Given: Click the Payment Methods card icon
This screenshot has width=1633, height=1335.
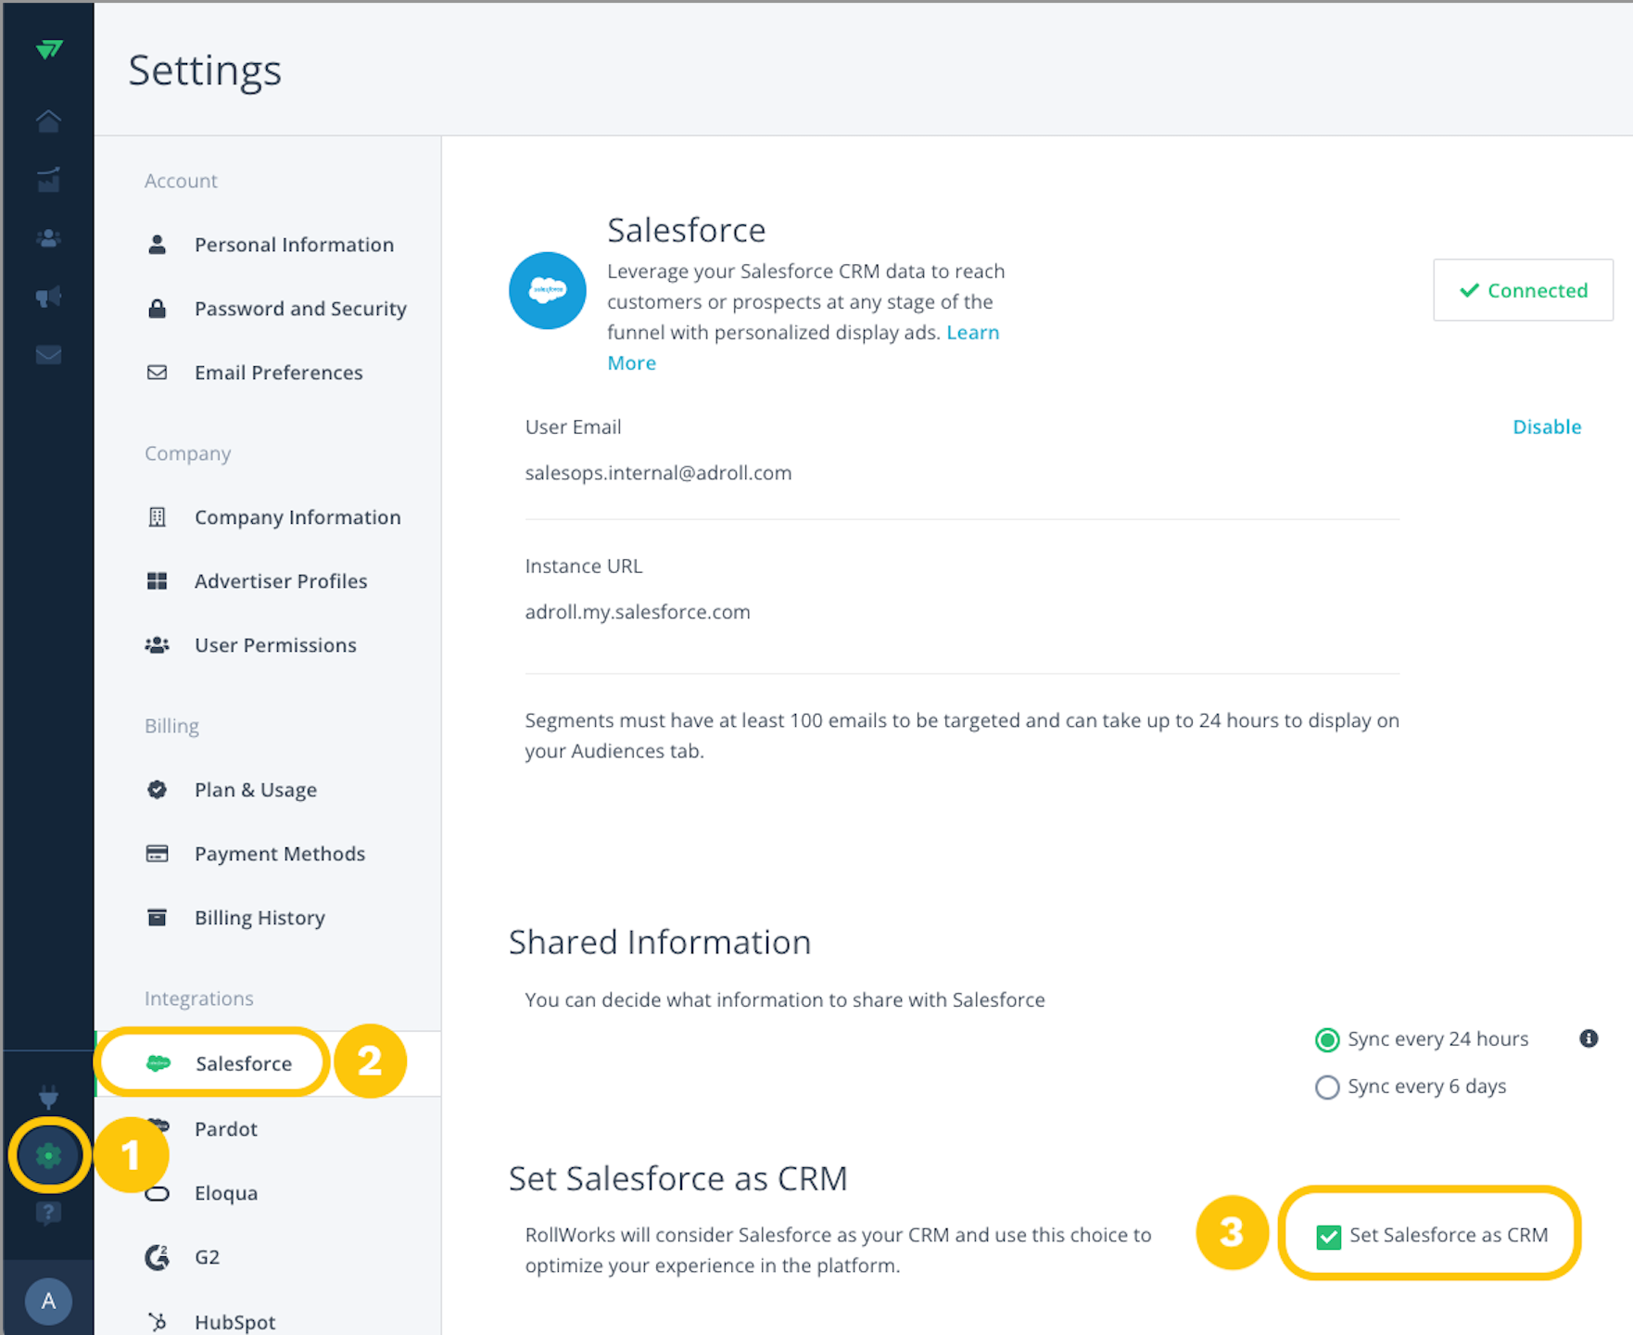Looking at the screenshot, I should tap(158, 854).
